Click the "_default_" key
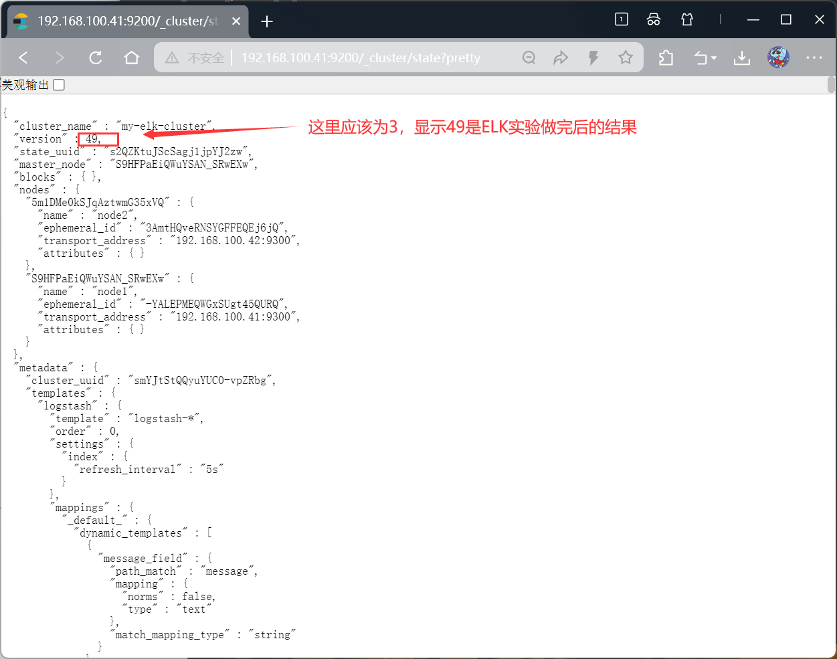The image size is (837, 659). tap(95, 521)
